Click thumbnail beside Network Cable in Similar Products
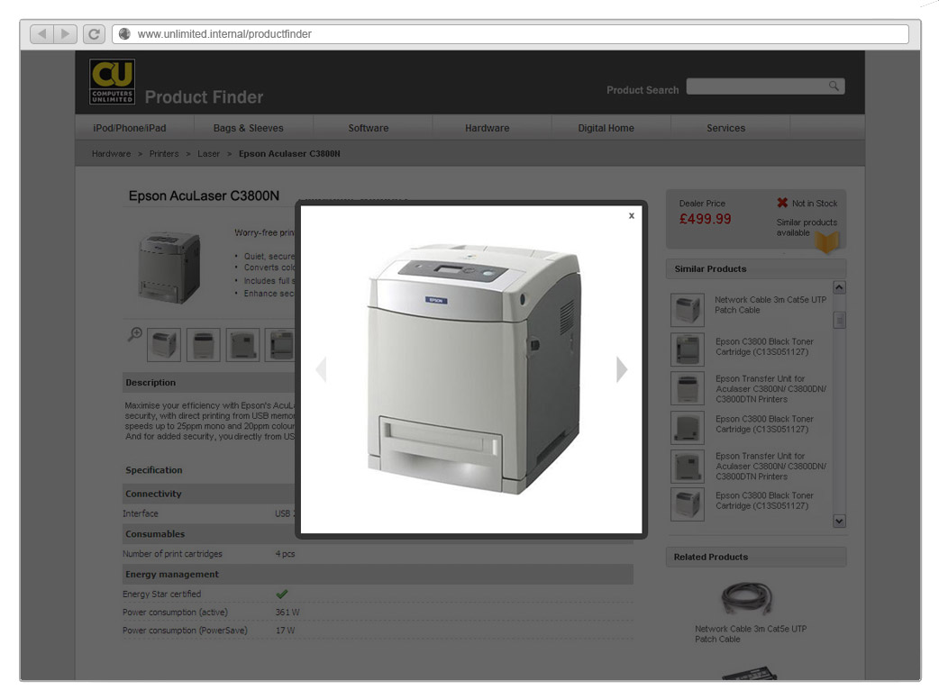 click(687, 309)
